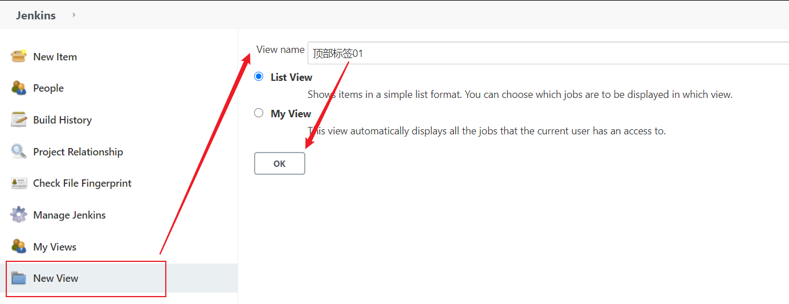This screenshot has height=304, width=789.
Task: Select the List View radio button
Action: pyautogui.click(x=259, y=76)
